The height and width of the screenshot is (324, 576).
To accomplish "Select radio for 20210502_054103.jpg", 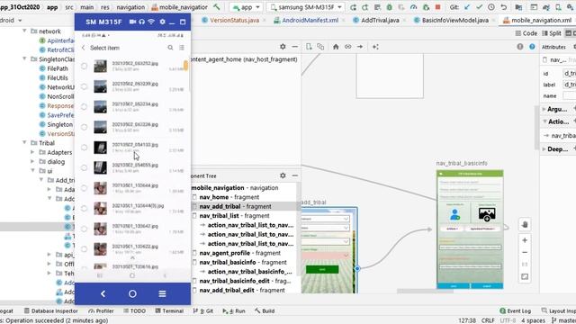I will click(x=84, y=148).
